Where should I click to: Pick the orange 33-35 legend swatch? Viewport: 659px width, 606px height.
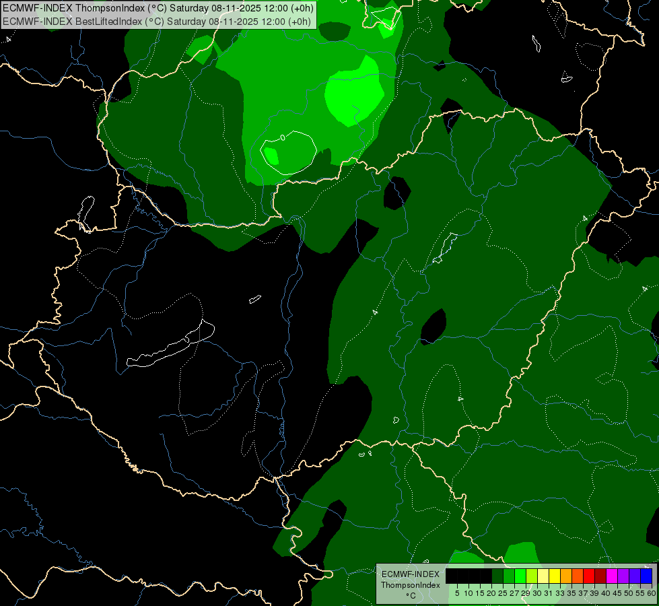pyautogui.click(x=566, y=576)
